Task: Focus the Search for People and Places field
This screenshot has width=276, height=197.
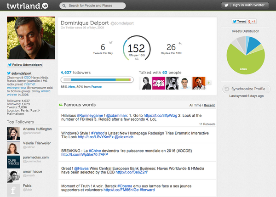Action: (x=92, y=6)
